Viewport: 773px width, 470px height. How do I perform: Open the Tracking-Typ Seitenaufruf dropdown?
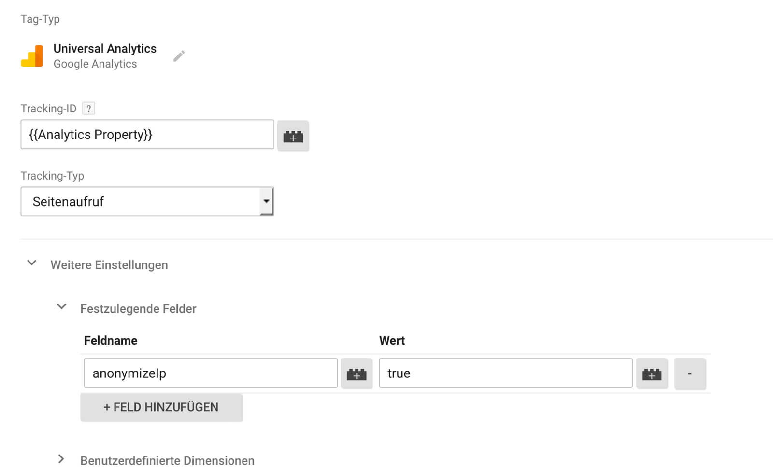147,201
